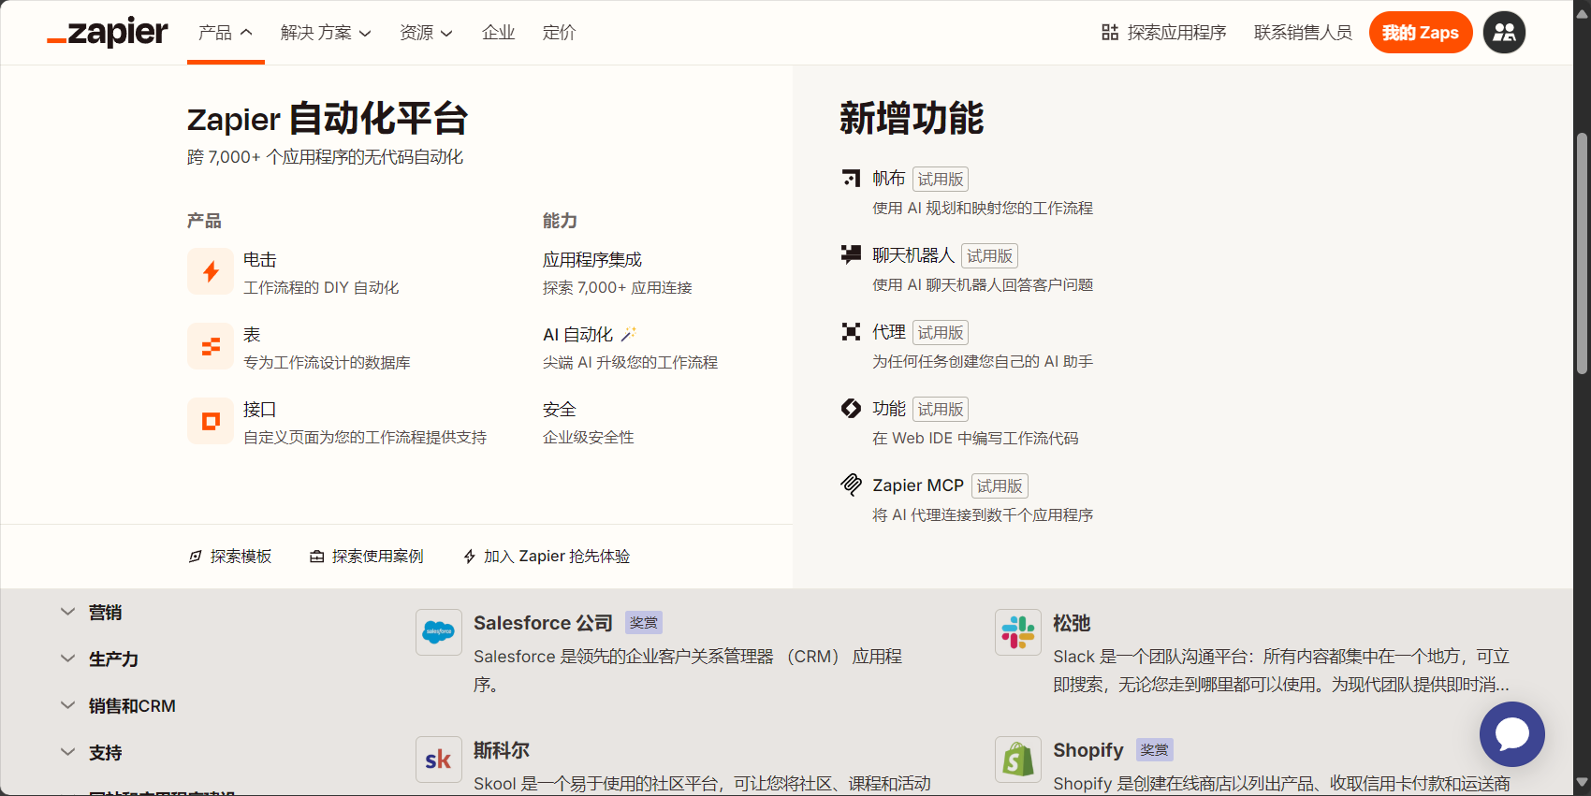Click the 聊天机器人 chatbot feature icon

point(851,254)
